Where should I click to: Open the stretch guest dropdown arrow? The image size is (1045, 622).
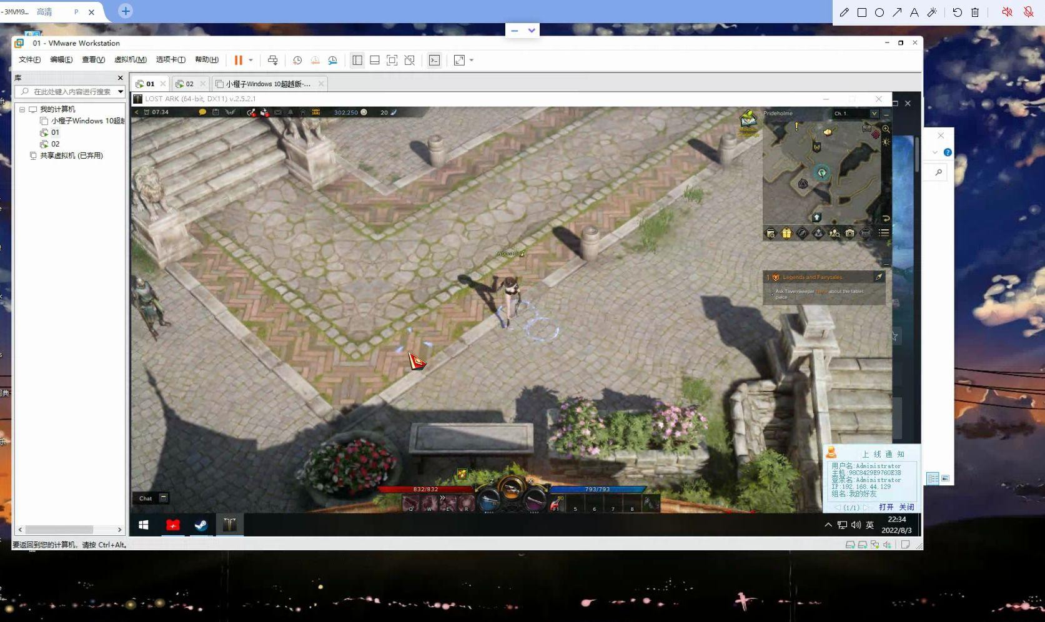coord(472,61)
